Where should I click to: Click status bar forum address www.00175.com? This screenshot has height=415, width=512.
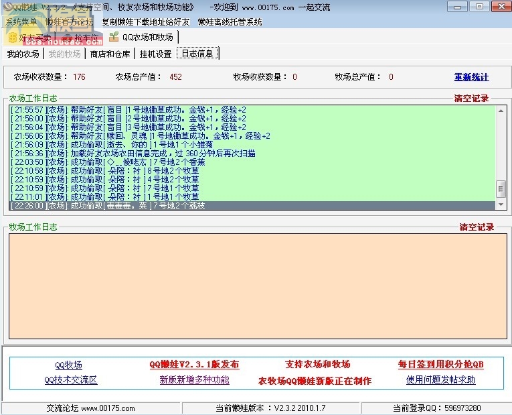pyautogui.click(x=108, y=408)
